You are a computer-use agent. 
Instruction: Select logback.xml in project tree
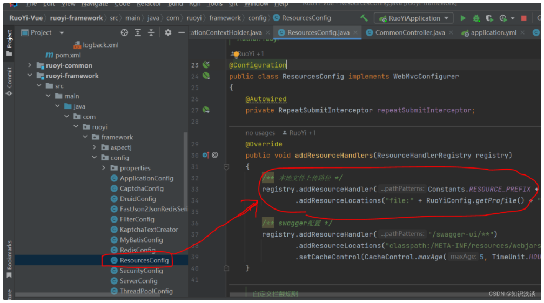pos(96,45)
